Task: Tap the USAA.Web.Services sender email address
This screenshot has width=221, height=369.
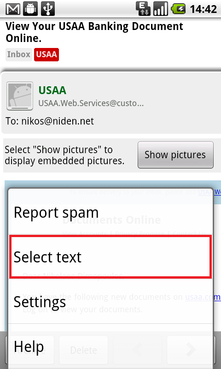Action: pyautogui.click(x=91, y=103)
